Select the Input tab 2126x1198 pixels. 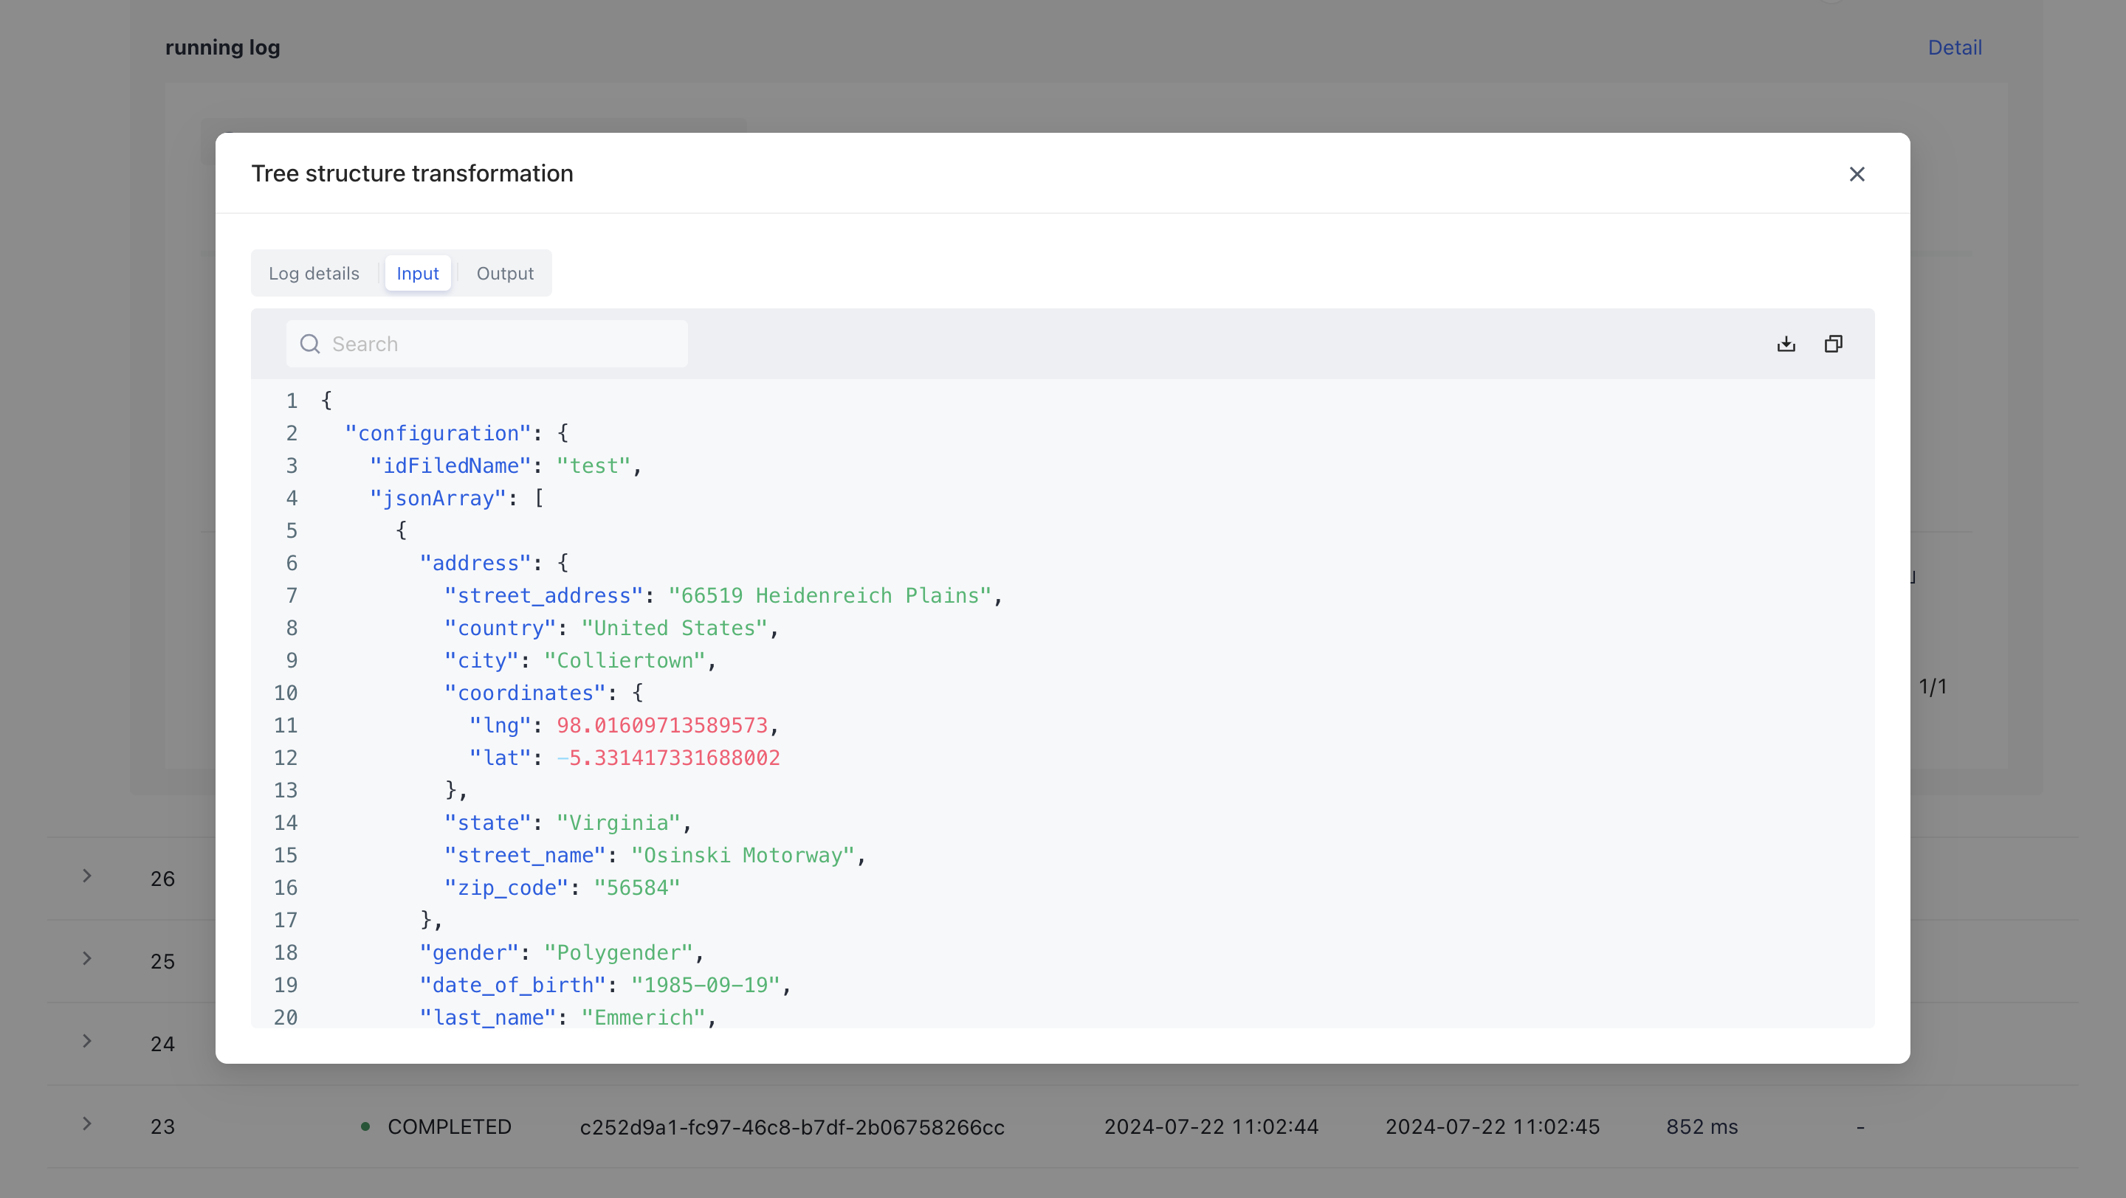[418, 273]
